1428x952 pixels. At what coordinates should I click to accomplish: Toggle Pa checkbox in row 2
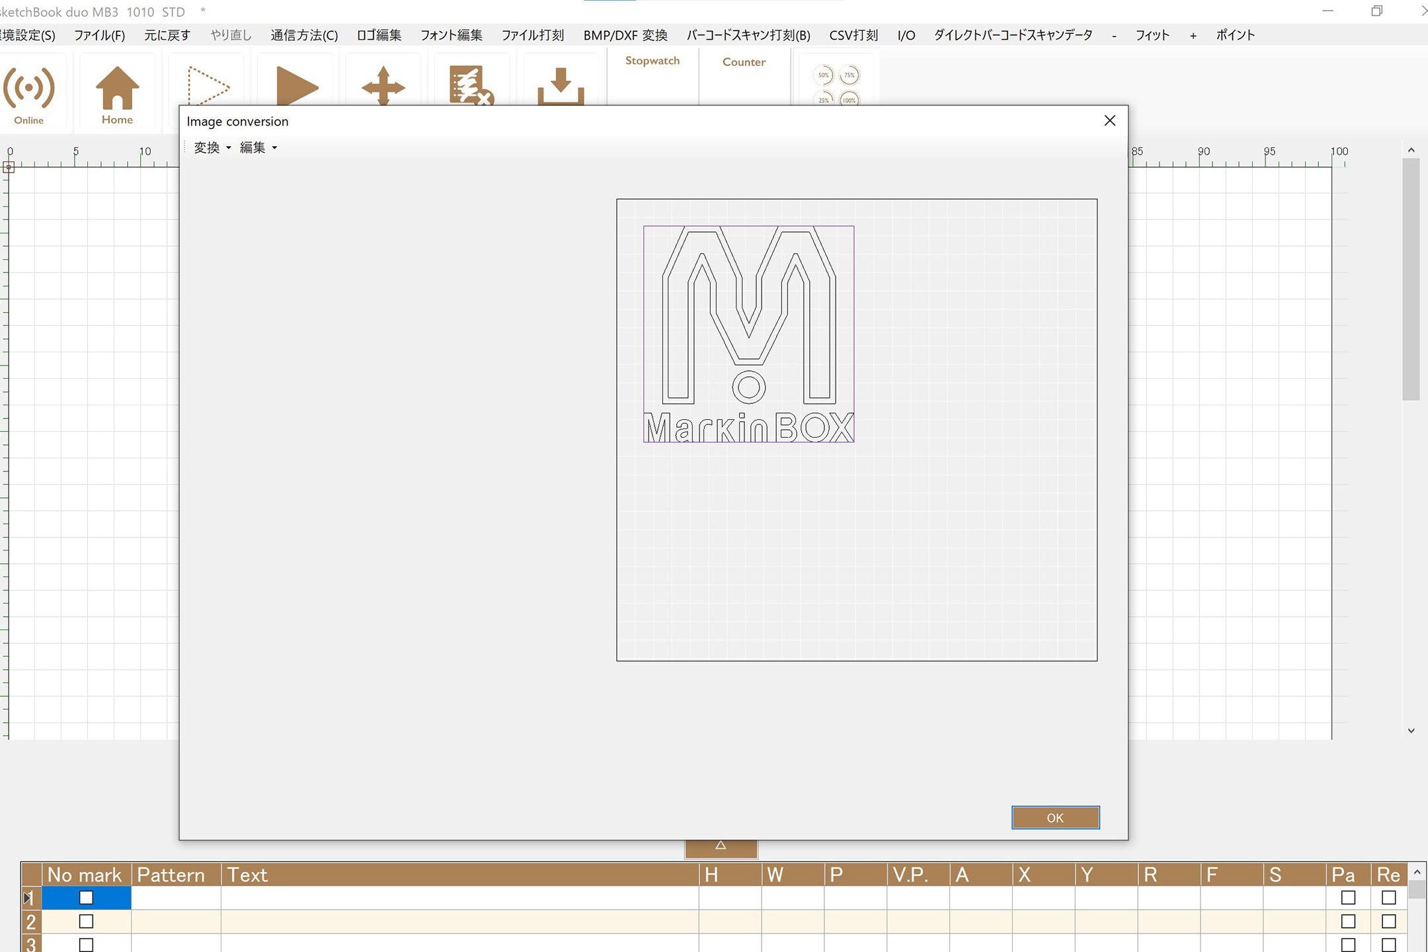(x=1348, y=921)
